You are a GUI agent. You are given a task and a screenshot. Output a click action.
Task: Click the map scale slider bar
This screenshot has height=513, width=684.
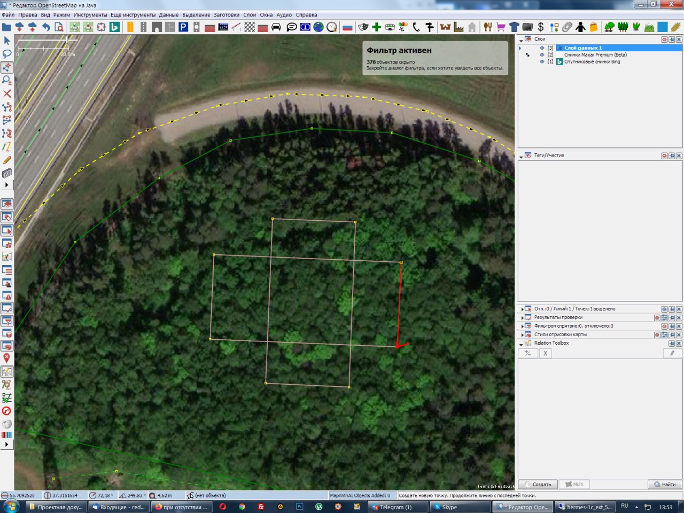[47, 40]
